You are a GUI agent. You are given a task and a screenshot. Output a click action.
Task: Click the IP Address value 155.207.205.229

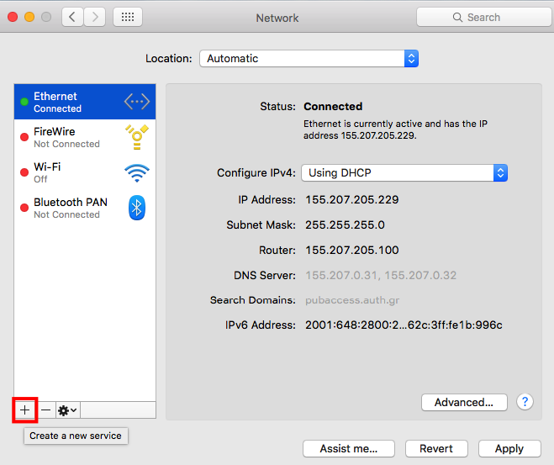[x=352, y=199]
